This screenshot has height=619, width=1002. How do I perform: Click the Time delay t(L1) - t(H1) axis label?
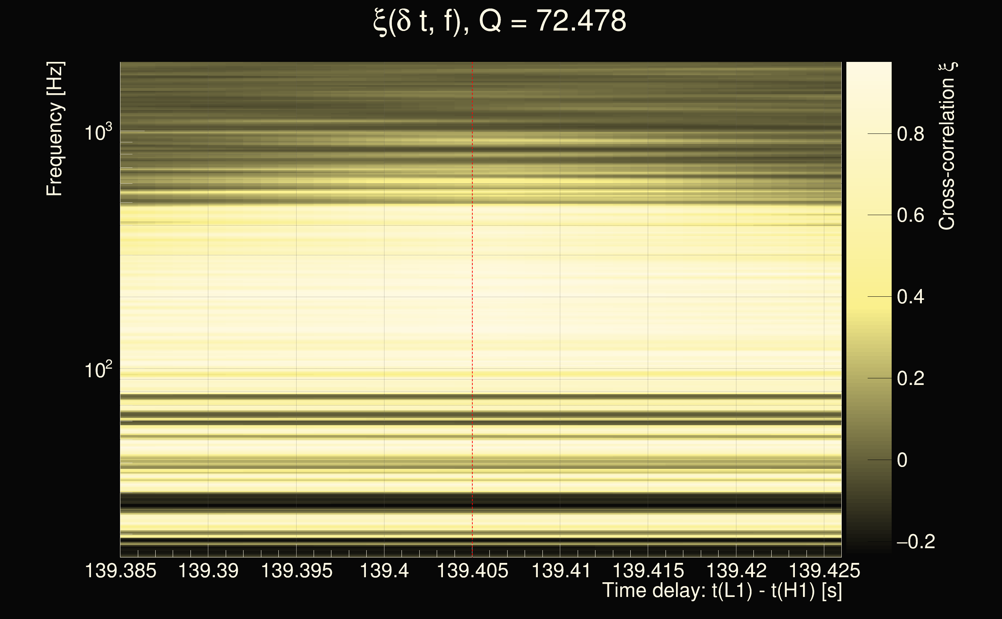pos(722,591)
